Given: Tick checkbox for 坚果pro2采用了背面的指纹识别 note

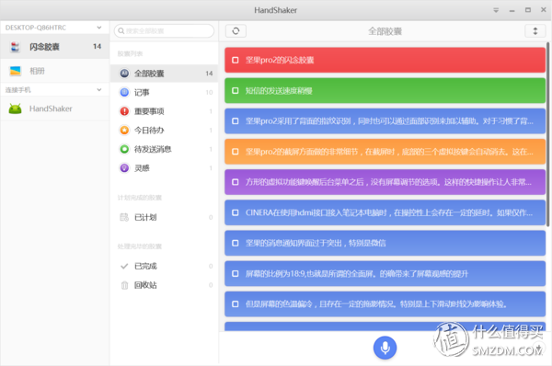Looking at the screenshot, I should pos(236,121).
